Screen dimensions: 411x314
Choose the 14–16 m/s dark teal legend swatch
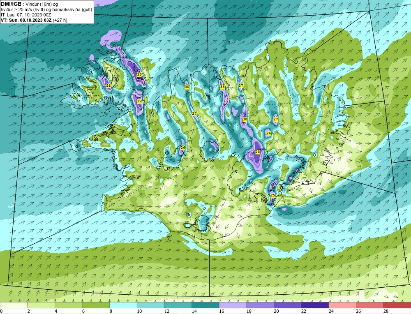click(x=205, y=305)
